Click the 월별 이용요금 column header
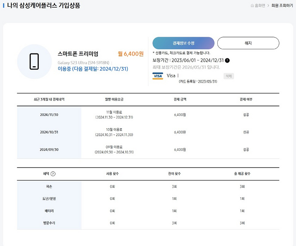 [114, 99]
